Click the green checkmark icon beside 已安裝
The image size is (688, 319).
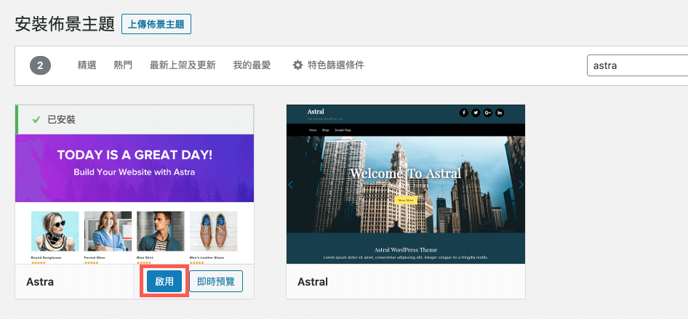pyautogui.click(x=36, y=119)
